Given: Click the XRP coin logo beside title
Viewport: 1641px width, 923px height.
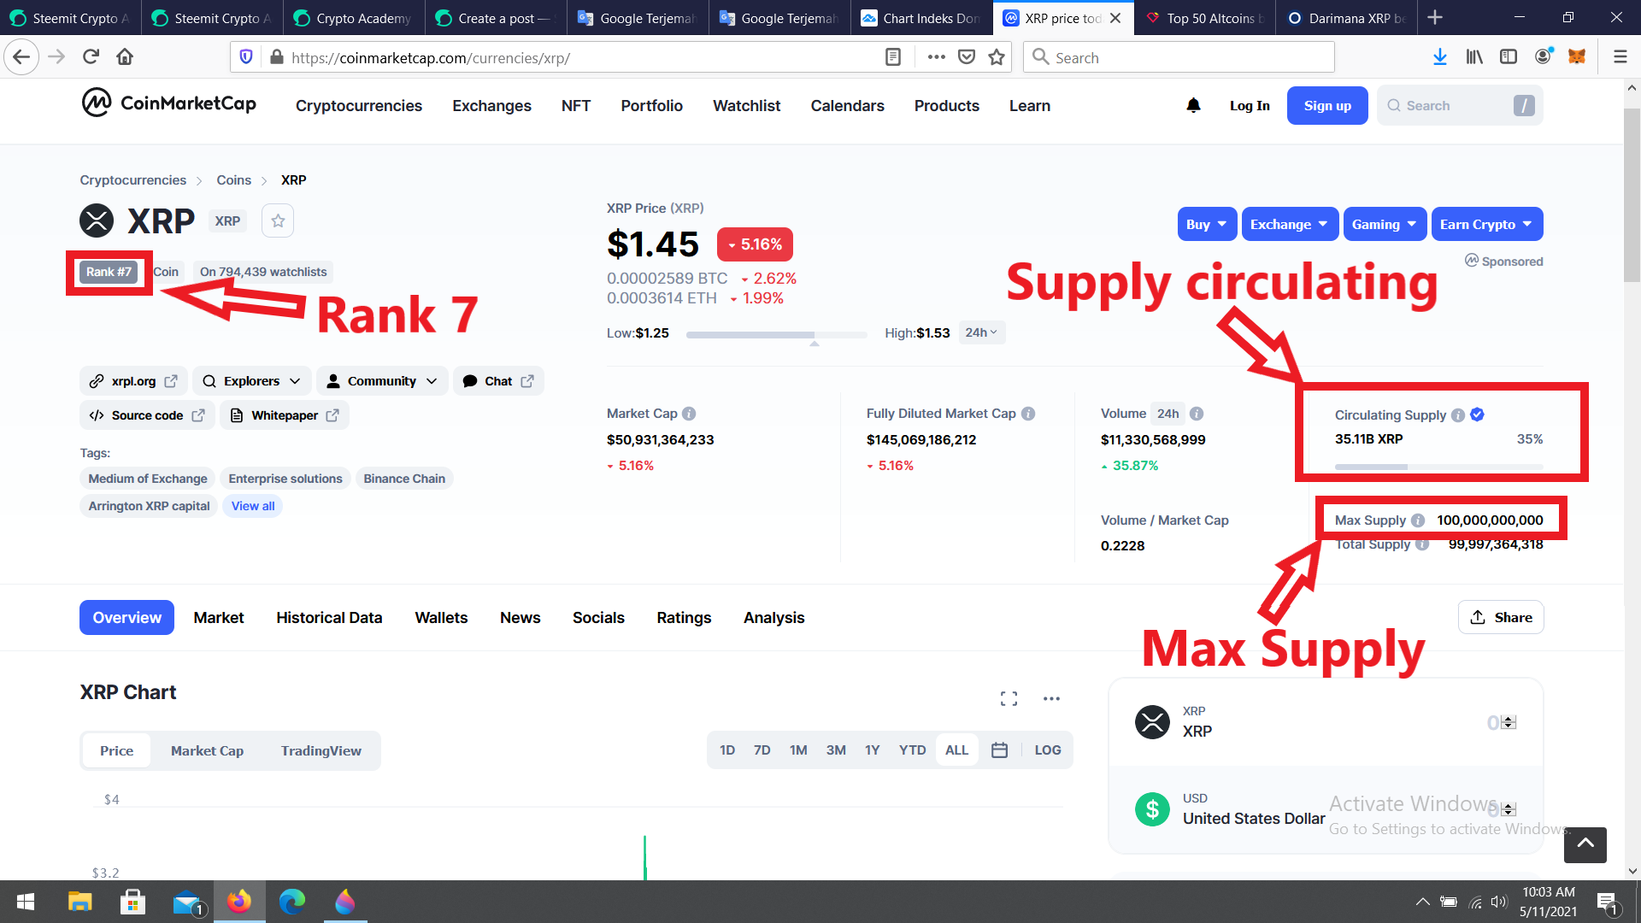Looking at the screenshot, I should coord(97,220).
